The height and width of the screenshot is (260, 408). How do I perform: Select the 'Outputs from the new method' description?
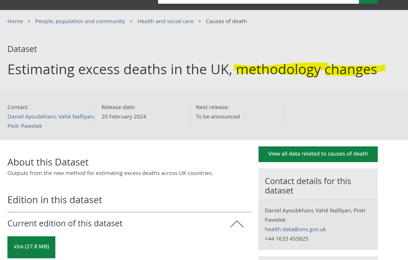tap(110, 173)
